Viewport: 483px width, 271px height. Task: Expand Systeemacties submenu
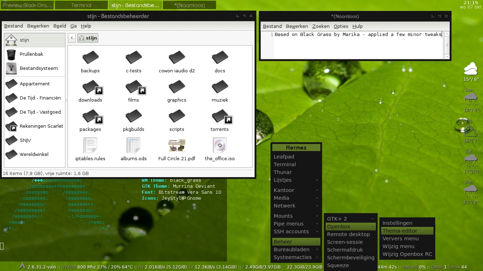tap(296, 257)
